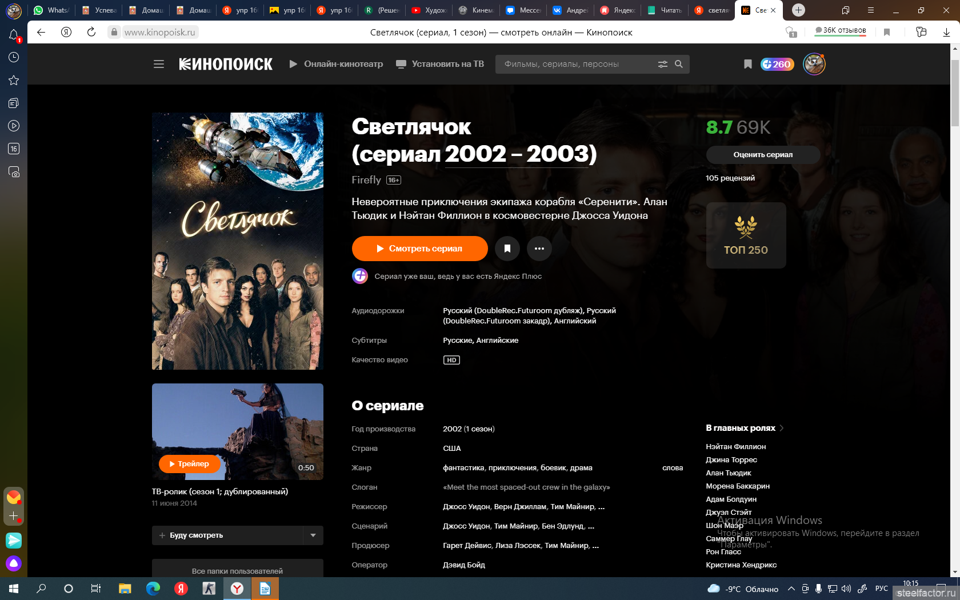Click Оценить сериал button
This screenshot has width=960, height=600.
point(763,155)
